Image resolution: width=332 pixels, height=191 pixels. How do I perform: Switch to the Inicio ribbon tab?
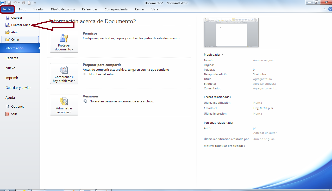tap(22, 9)
